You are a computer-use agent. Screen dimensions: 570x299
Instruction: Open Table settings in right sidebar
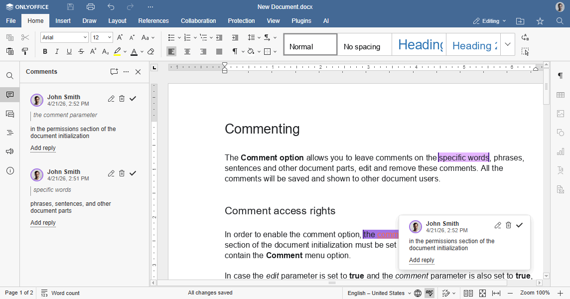click(561, 95)
